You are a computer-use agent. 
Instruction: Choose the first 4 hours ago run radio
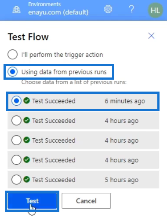pos(16,121)
